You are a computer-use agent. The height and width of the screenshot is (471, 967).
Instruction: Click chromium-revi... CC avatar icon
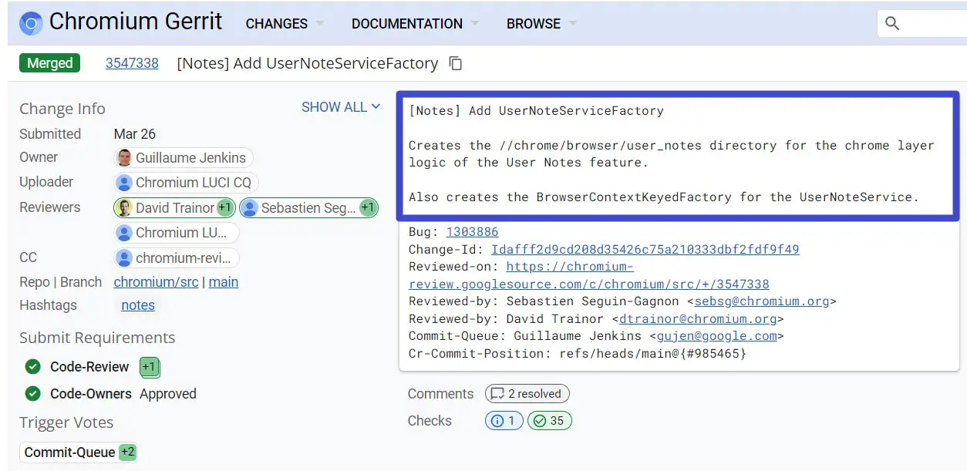click(123, 257)
